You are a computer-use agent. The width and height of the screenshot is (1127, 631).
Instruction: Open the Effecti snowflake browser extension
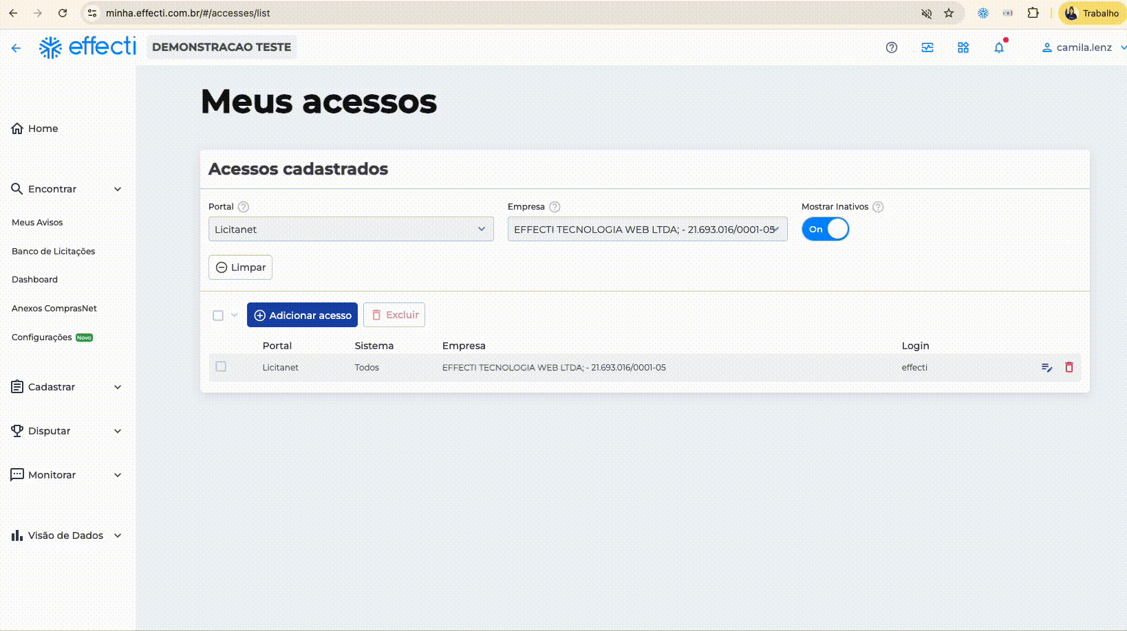click(x=983, y=13)
